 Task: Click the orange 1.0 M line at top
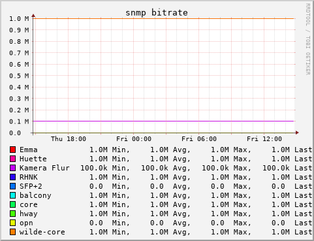[x=163, y=18]
